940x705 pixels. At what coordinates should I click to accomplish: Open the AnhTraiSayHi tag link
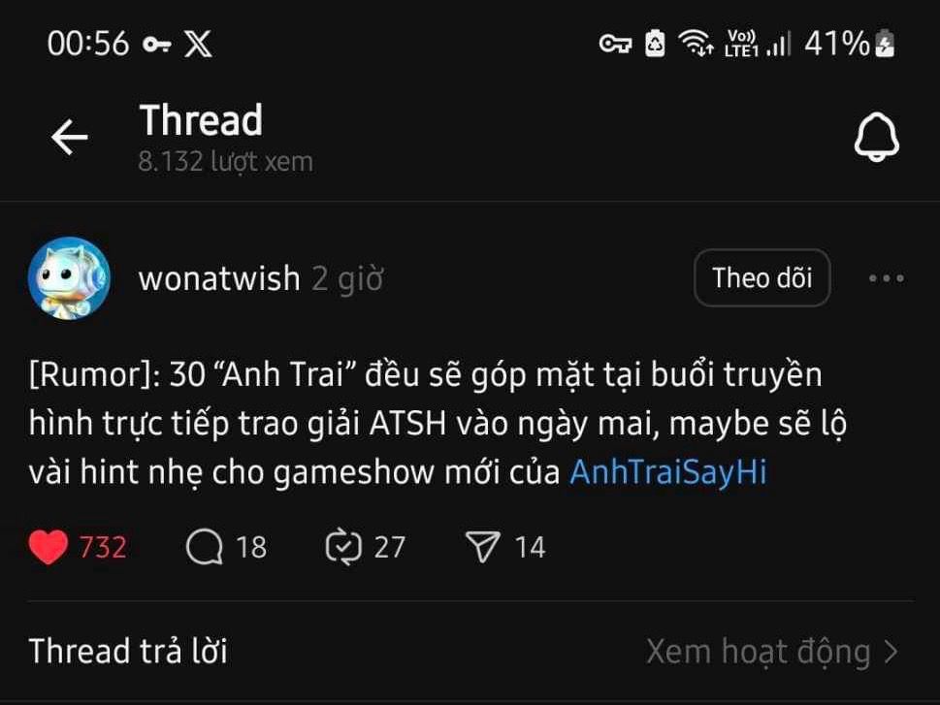667,472
